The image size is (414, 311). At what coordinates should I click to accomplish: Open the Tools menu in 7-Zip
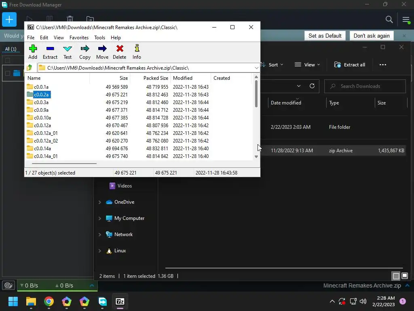coord(99,38)
